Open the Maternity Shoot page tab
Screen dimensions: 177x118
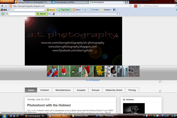coord(114,90)
